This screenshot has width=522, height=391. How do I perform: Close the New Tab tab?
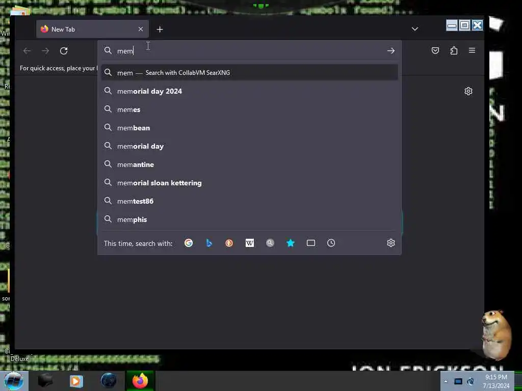click(141, 29)
